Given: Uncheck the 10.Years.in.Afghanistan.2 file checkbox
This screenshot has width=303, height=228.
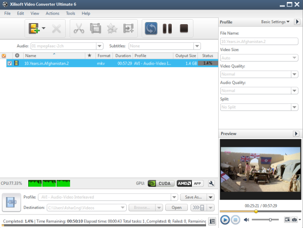Looking at the screenshot, I should 10,64.
